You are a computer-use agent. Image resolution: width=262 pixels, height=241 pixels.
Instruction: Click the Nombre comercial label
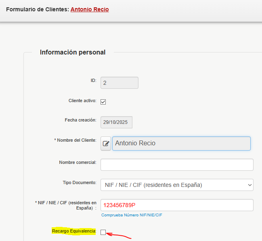[78, 162]
